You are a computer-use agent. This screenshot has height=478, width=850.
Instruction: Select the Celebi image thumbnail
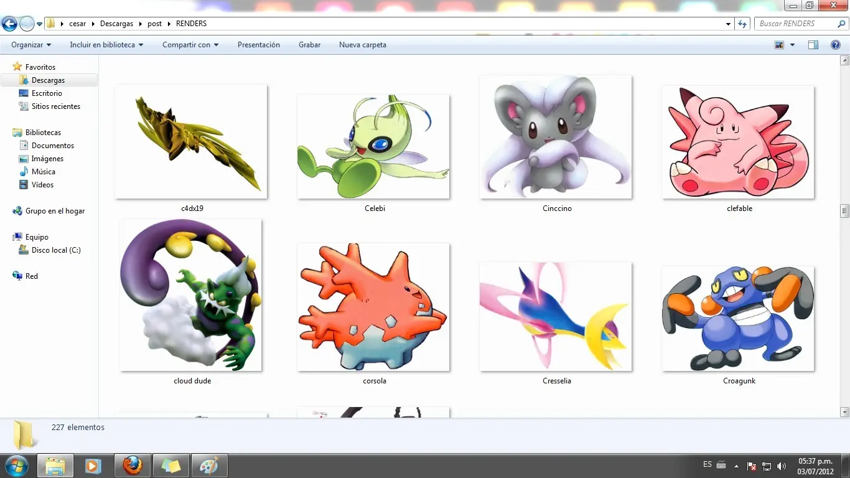tap(373, 147)
